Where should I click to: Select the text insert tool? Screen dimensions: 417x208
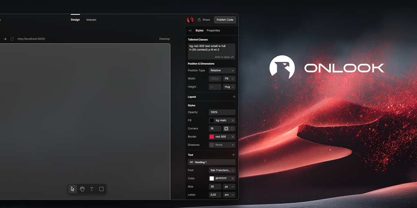(x=92, y=189)
